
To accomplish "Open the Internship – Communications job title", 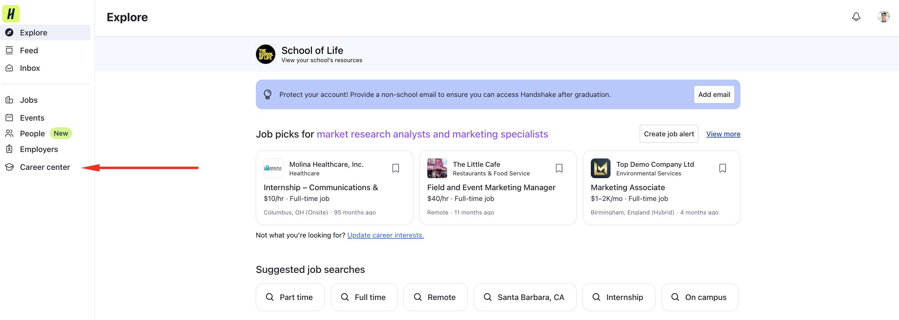I will 320,187.
